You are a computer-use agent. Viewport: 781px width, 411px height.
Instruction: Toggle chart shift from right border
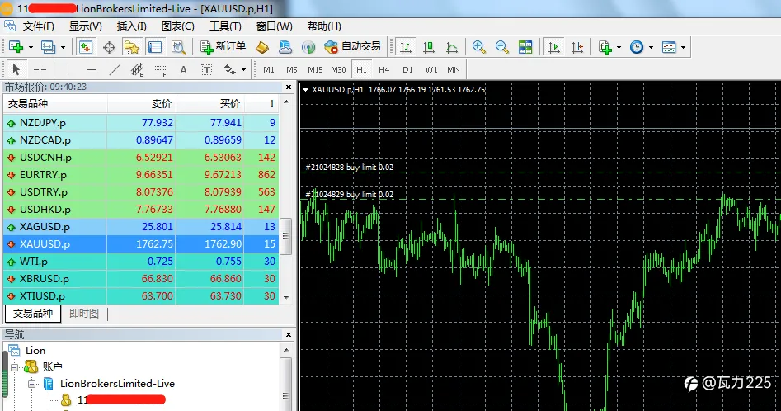pyautogui.click(x=577, y=47)
